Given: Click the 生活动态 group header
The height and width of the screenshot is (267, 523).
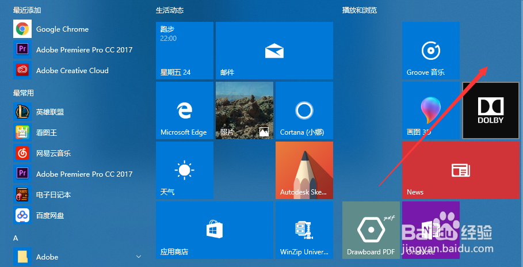Looking at the screenshot, I should tap(170, 10).
